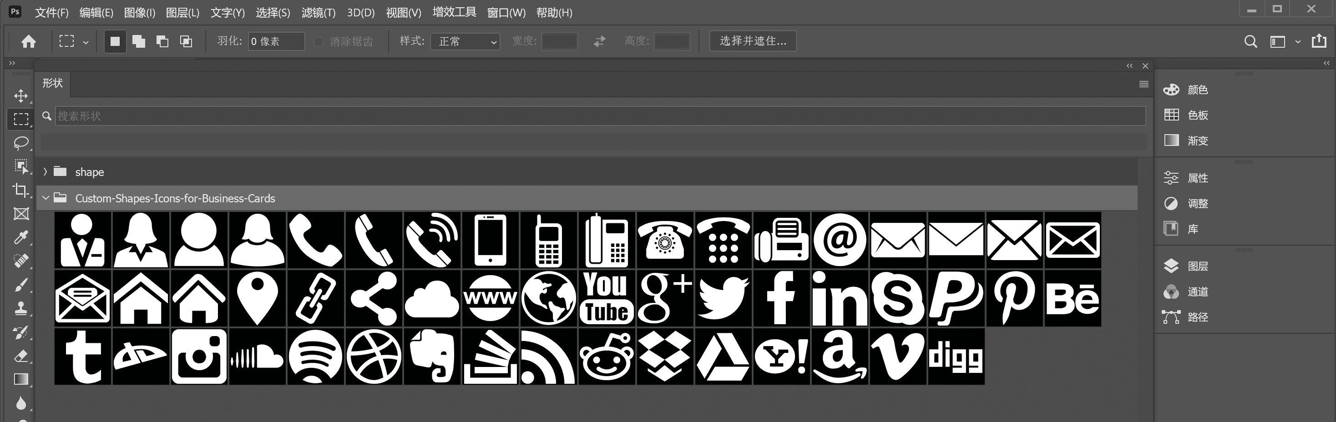Select the Brush tool
This screenshot has height=422, width=1336.
[21, 285]
